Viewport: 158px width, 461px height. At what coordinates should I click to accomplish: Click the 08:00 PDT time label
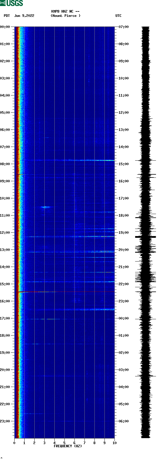pyautogui.click(x=5, y=164)
